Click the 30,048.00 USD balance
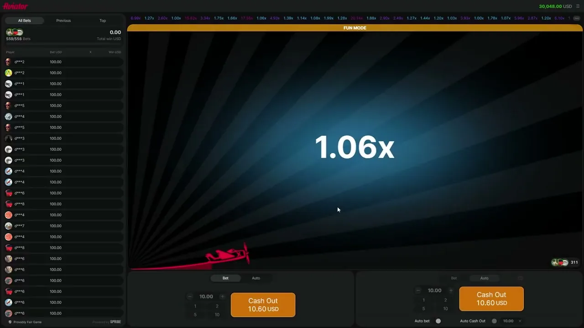Image resolution: width=584 pixels, height=328 pixels. pos(555,6)
